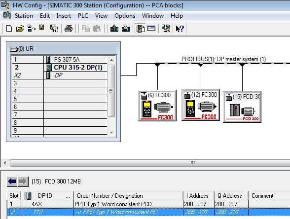The width and height of the screenshot is (290, 219).
Task: Open the Station menu
Action: point(24,16)
